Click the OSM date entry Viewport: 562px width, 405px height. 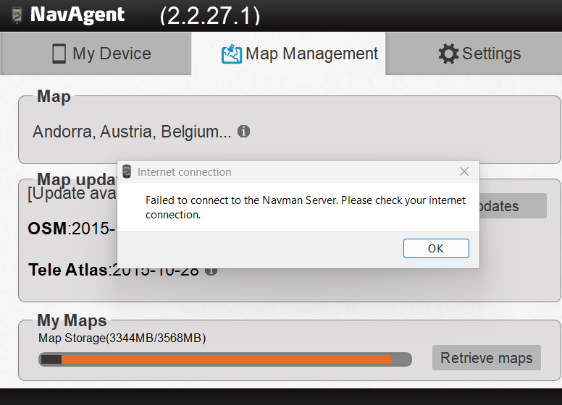coord(72,229)
